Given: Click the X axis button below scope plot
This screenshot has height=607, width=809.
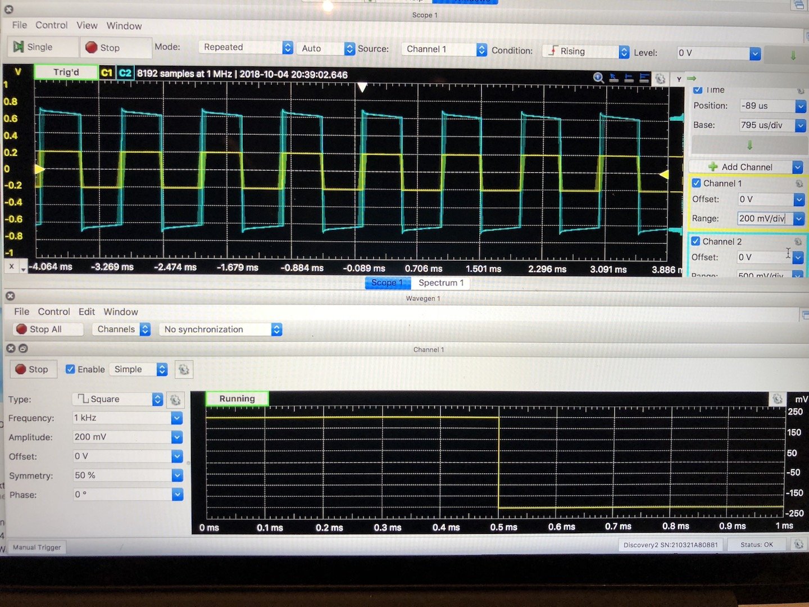Looking at the screenshot, I should tap(11, 267).
